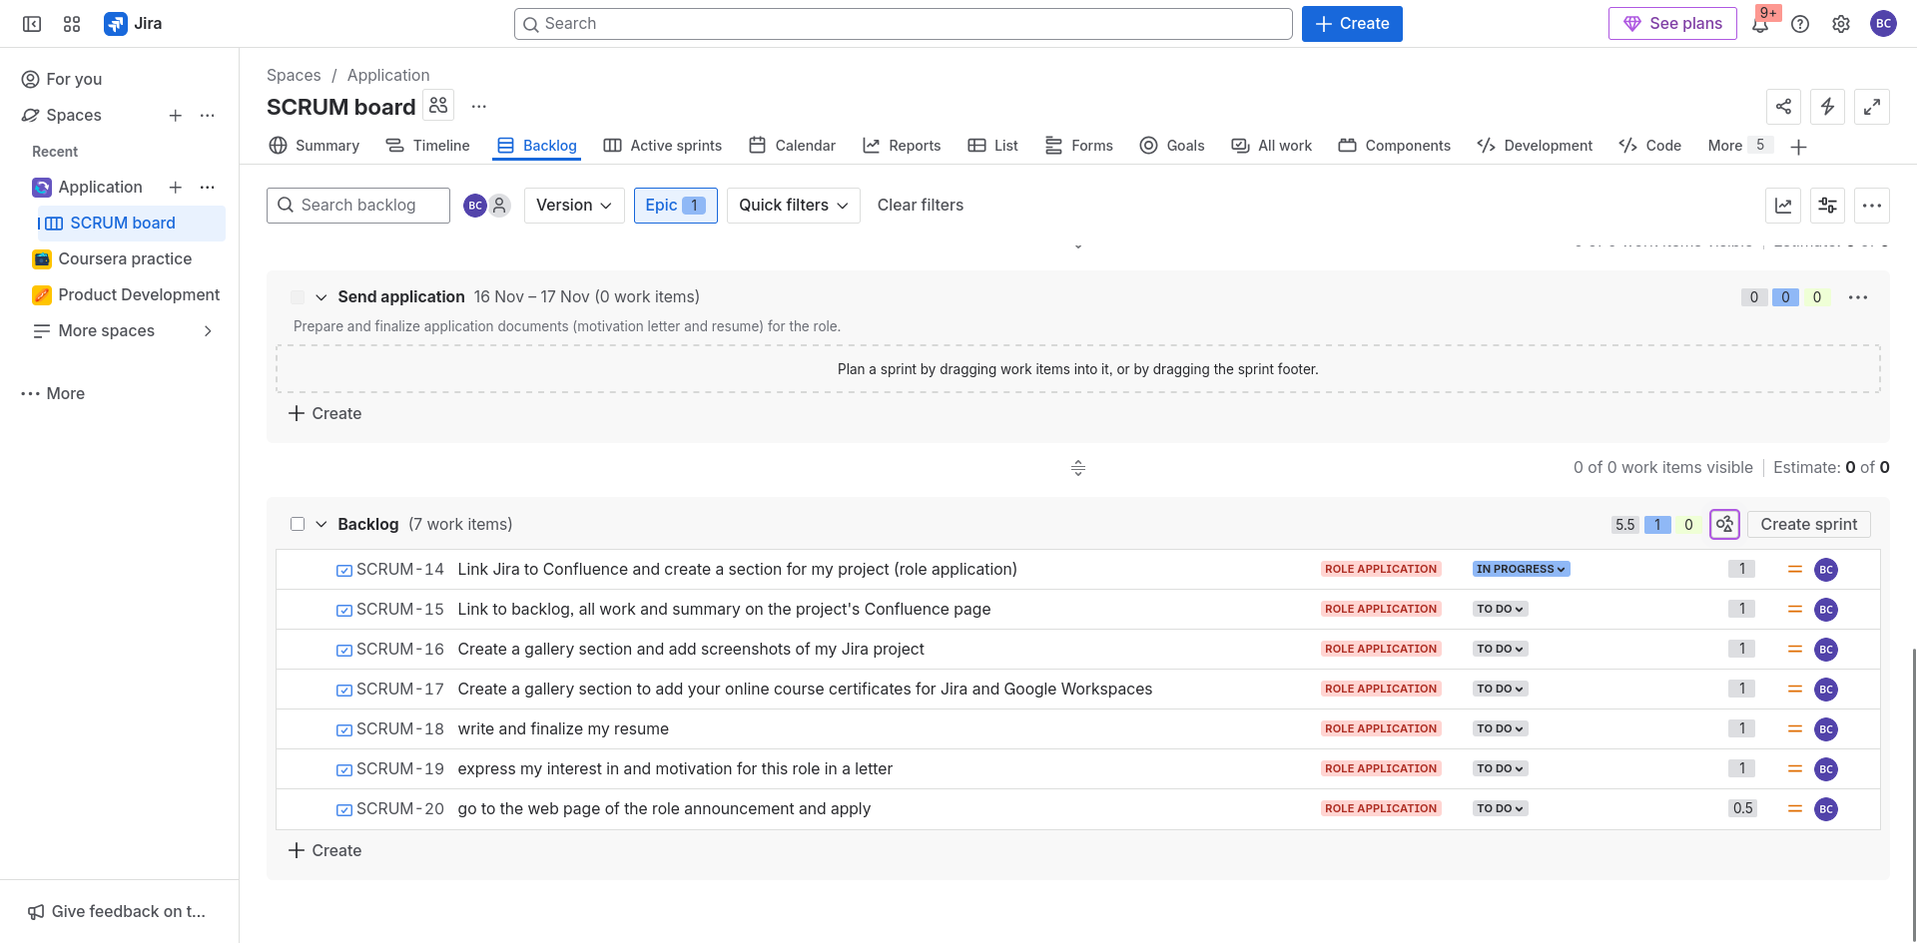Enter full screen with the expand icon
Screen dimensions: 1917x943
click(x=1871, y=107)
